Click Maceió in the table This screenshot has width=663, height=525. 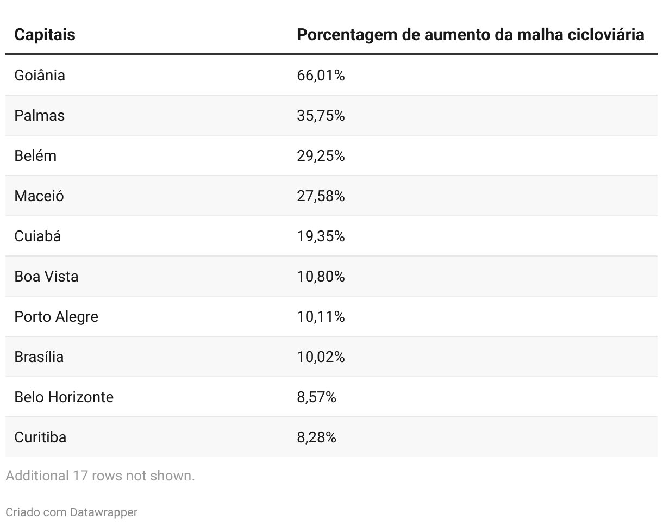[39, 196]
